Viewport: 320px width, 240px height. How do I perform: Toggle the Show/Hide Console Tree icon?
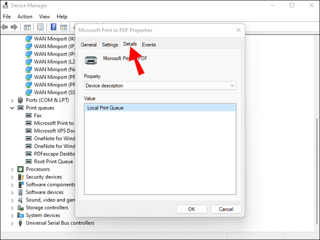click(x=27, y=27)
